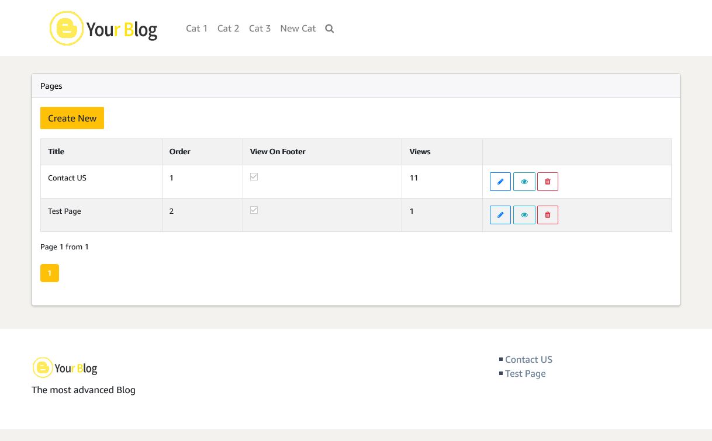Open the Cat 1 menu item

[196, 29]
